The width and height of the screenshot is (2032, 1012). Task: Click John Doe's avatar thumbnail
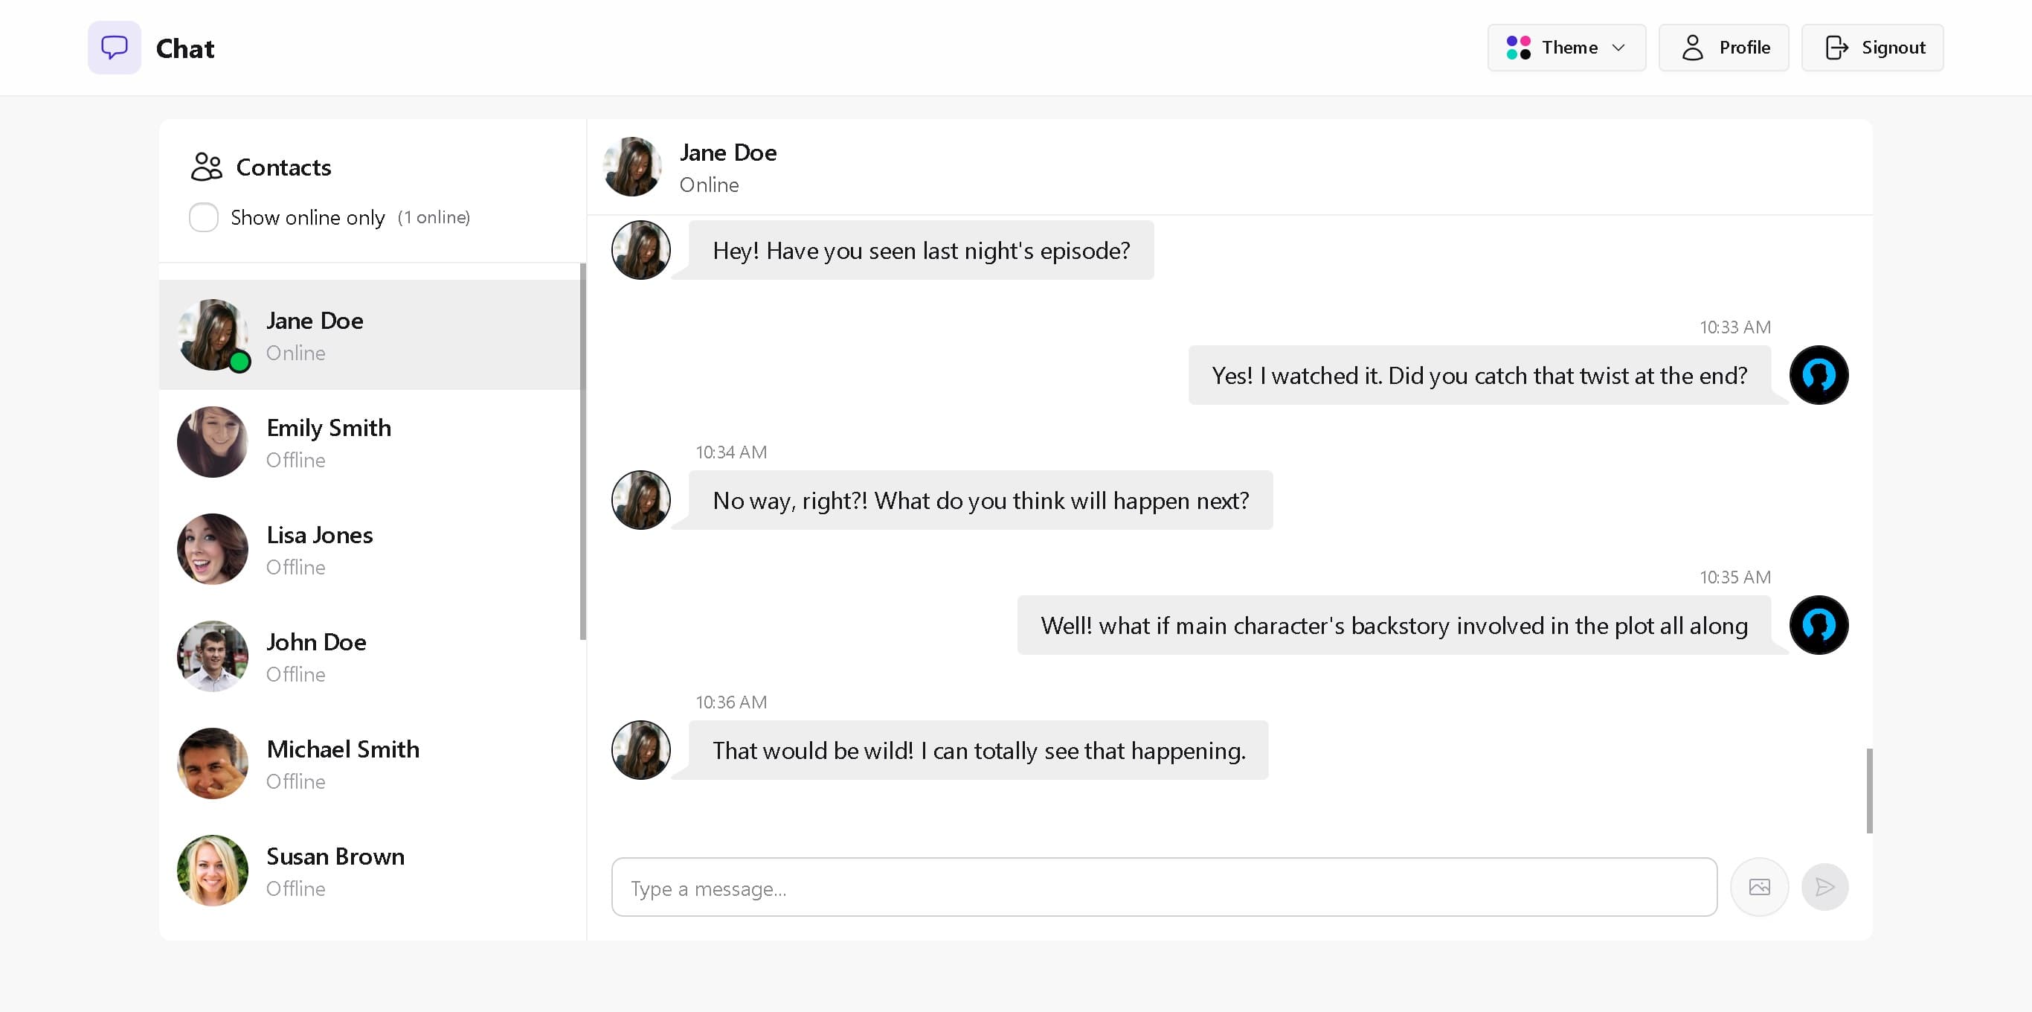[x=212, y=656]
